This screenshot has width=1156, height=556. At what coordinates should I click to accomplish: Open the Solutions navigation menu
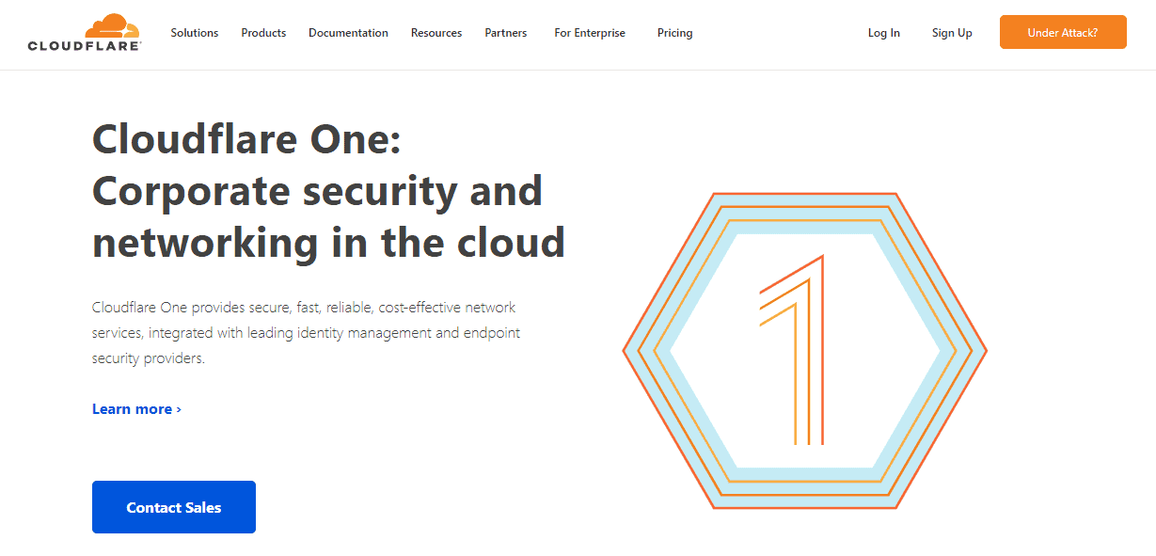[x=194, y=33]
